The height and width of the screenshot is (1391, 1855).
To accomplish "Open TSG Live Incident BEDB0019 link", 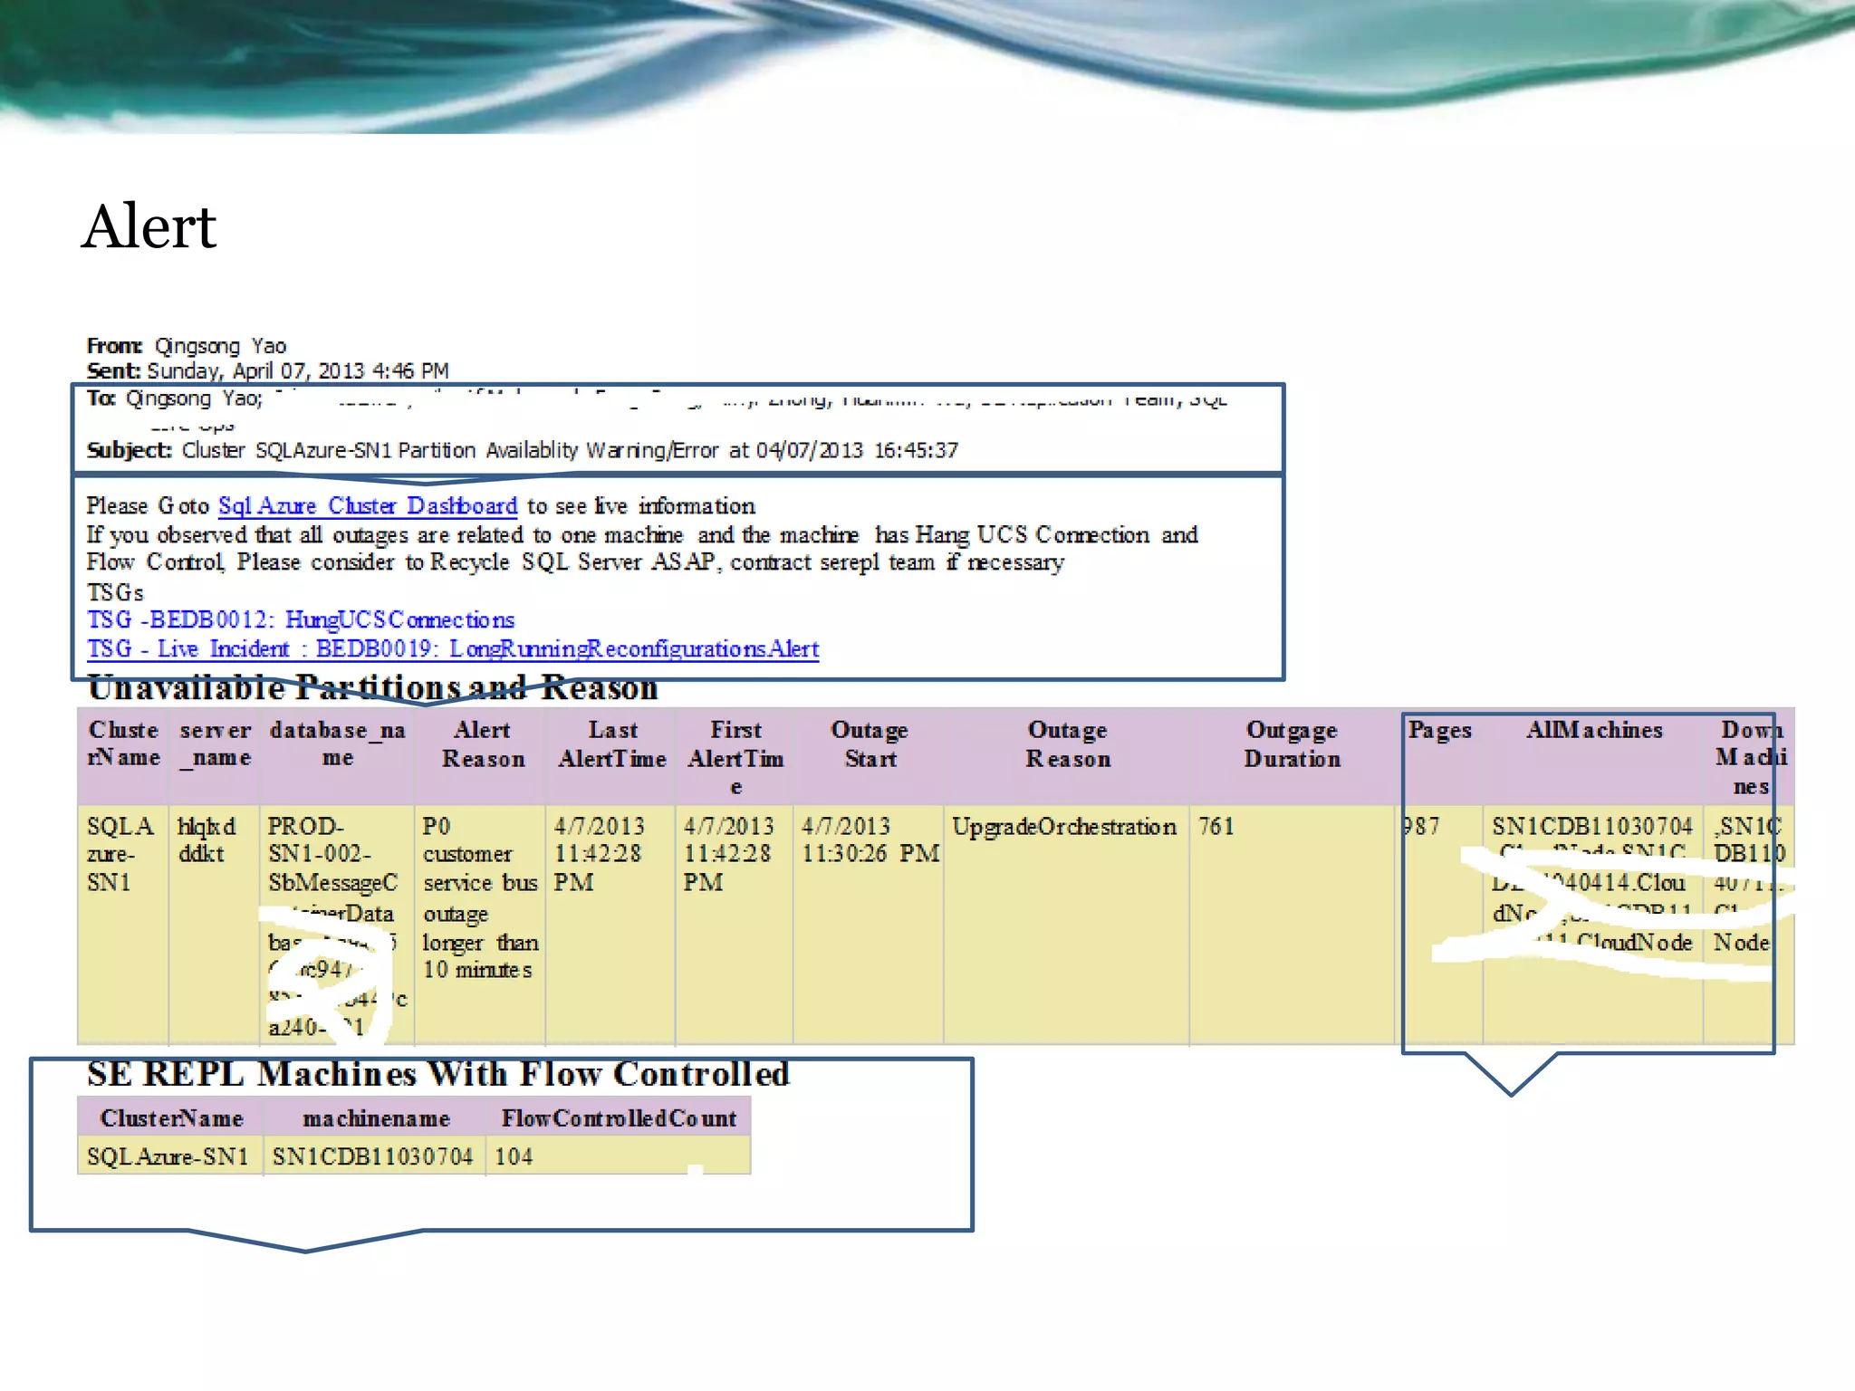I will click(452, 649).
